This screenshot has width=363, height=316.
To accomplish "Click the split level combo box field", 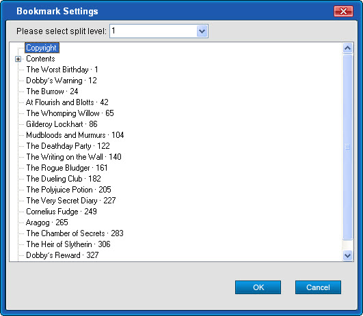I will (159, 31).
